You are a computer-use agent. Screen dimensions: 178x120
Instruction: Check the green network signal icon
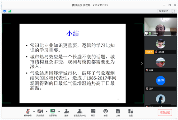click(10, 11)
